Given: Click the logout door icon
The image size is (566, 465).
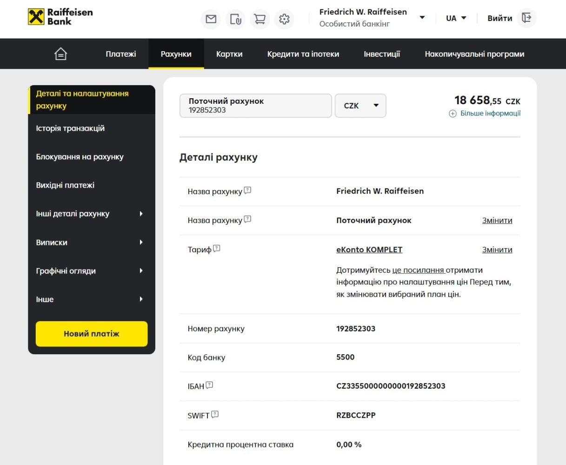Looking at the screenshot, I should click(526, 18).
